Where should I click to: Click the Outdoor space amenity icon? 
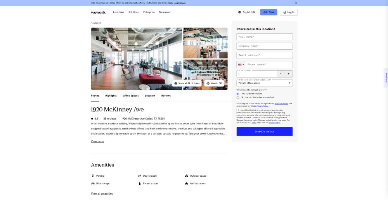[x=187, y=176]
